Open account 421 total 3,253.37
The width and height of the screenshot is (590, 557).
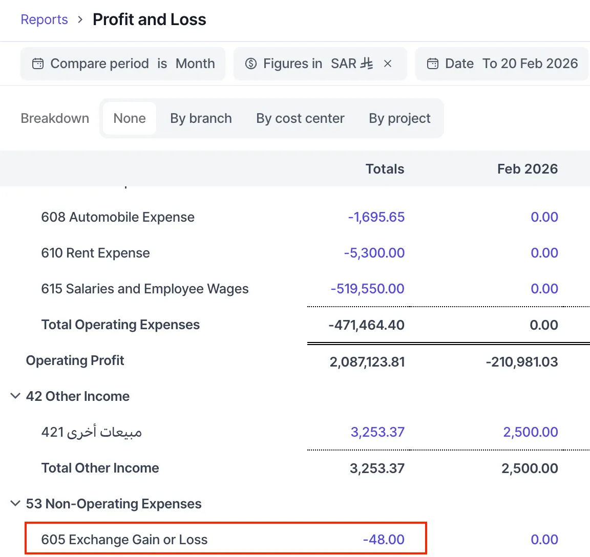377,432
